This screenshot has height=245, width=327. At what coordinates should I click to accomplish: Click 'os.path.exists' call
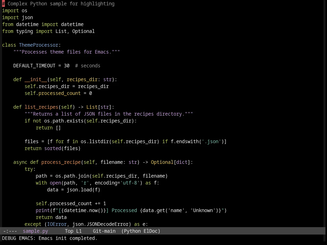64,121
